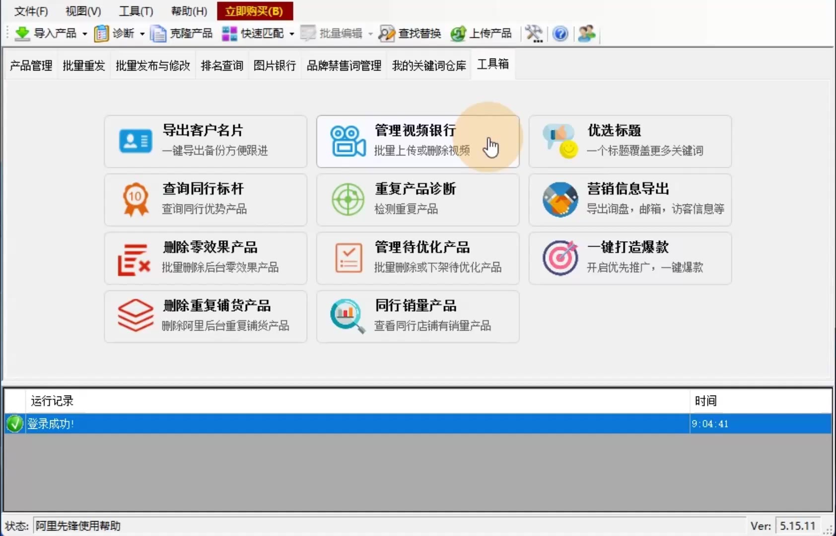The image size is (836, 536).
Task: Click the 诊断 clipboard icon
Action: click(101, 33)
